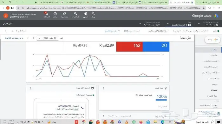The image size is (222, 124).
Task: Reload the page with the browser reload button
Action: 209,8
